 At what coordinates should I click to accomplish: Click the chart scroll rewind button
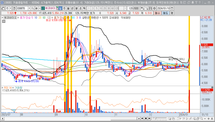pyautogui.click(x=142, y=118)
